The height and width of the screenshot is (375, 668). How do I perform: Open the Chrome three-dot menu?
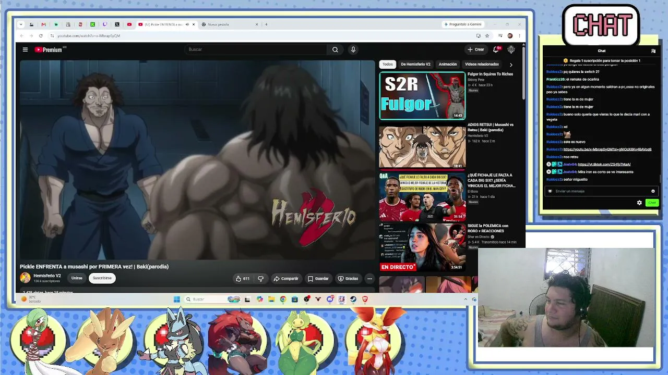click(519, 36)
